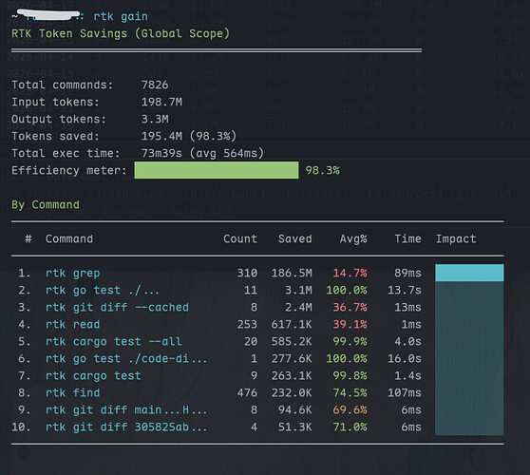Click the 99.8% average value

click(x=350, y=375)
